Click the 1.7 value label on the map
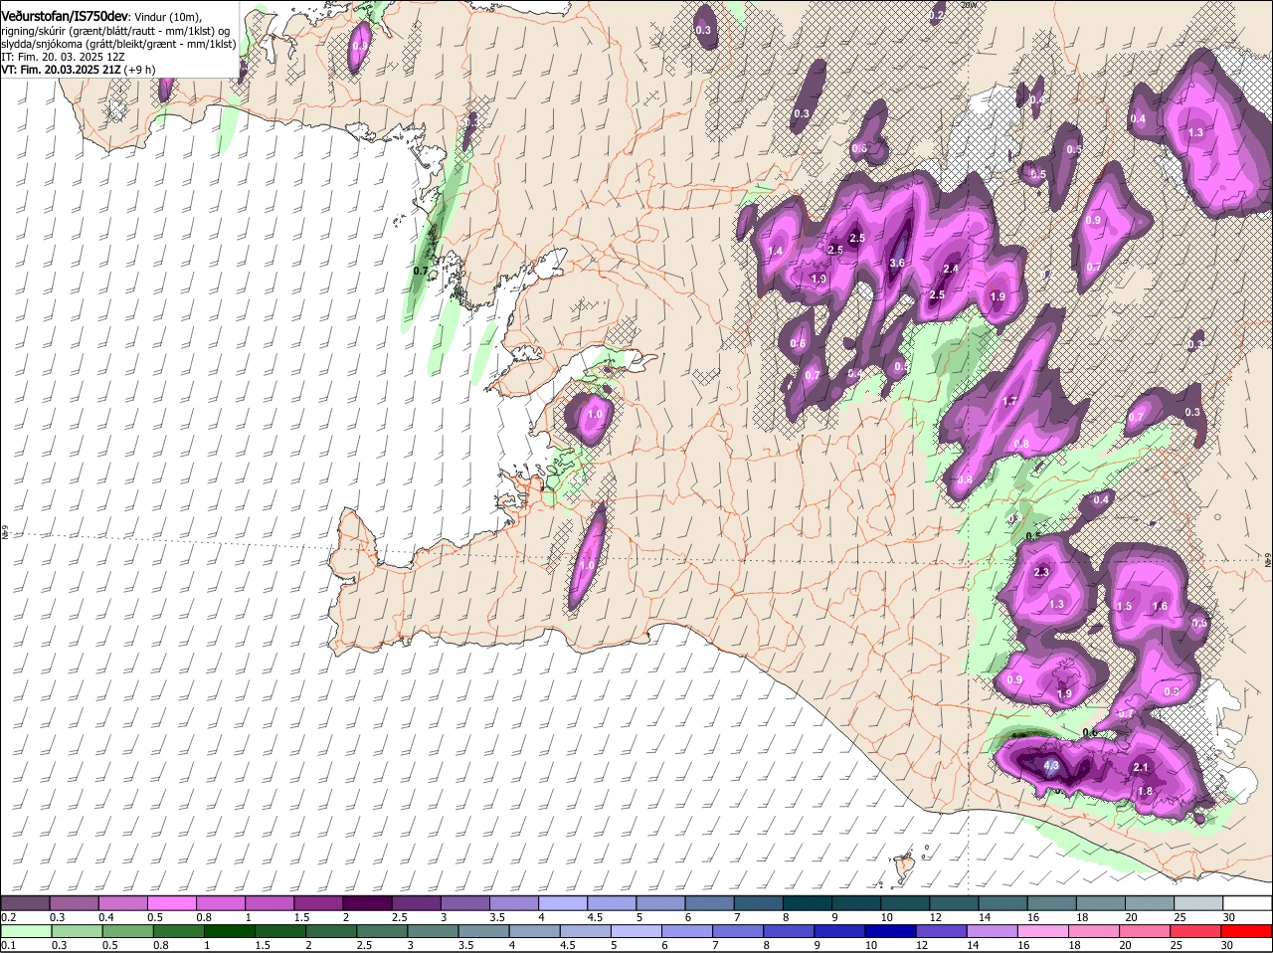1273x953 pixels. coord(1009,402)
